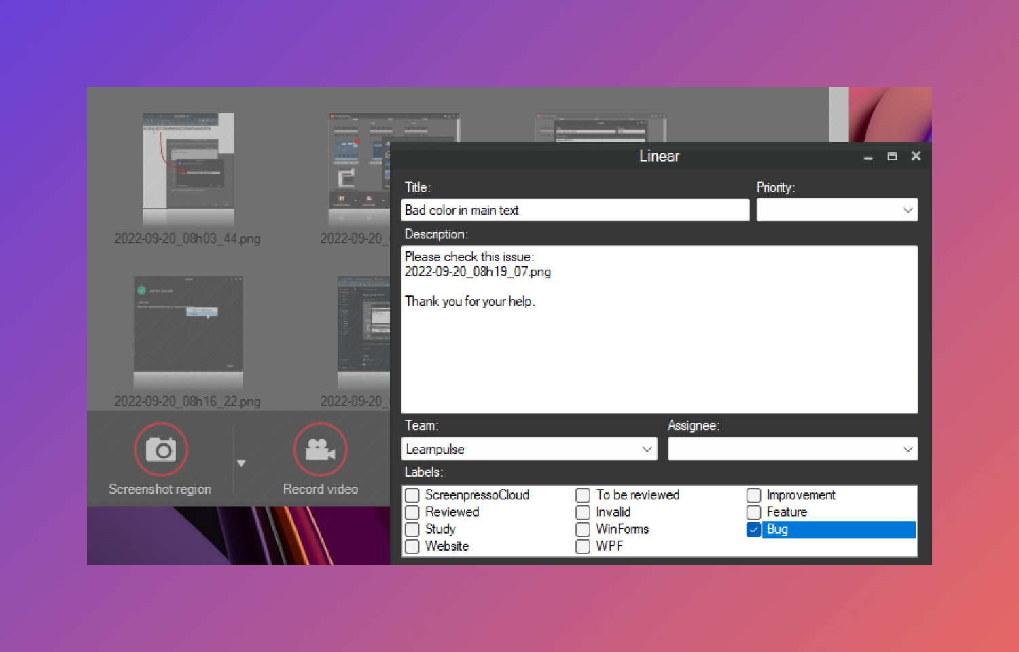The height and width of the screenshot is (652, 1019).
Task: Click the Screenshot region camera icon
Action: click(161, 450)
